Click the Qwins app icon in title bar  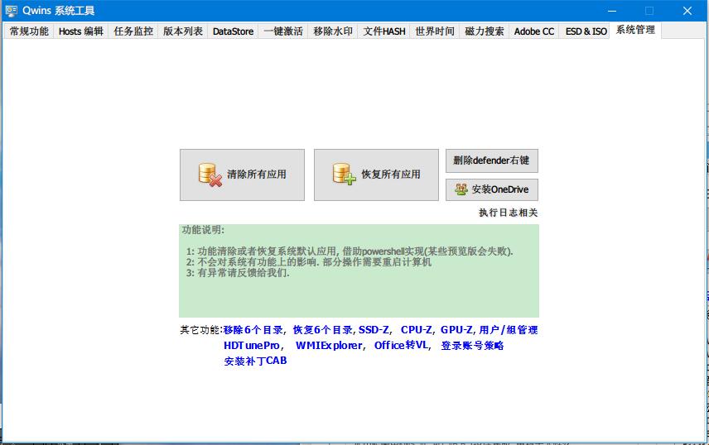click(x=12, y=11)
